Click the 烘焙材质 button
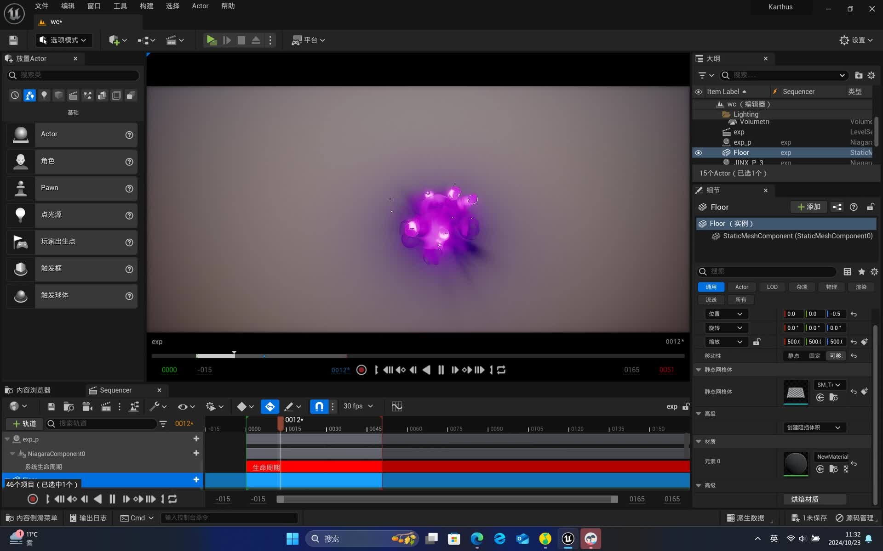 [815, 499]
